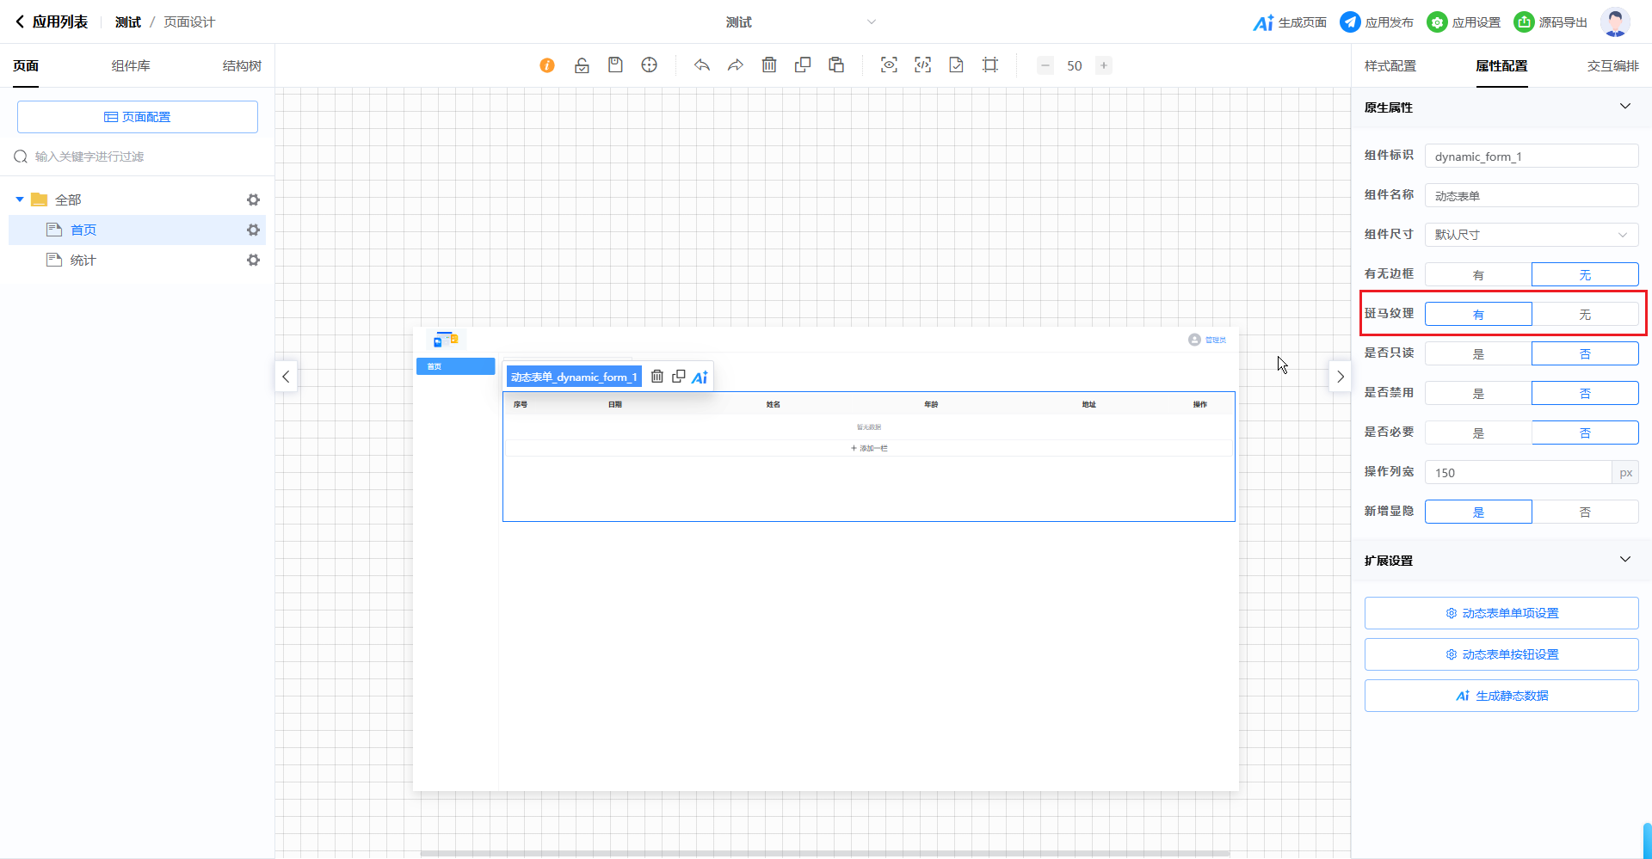
Task: Click the 页面配置 button
Action: 138,117
